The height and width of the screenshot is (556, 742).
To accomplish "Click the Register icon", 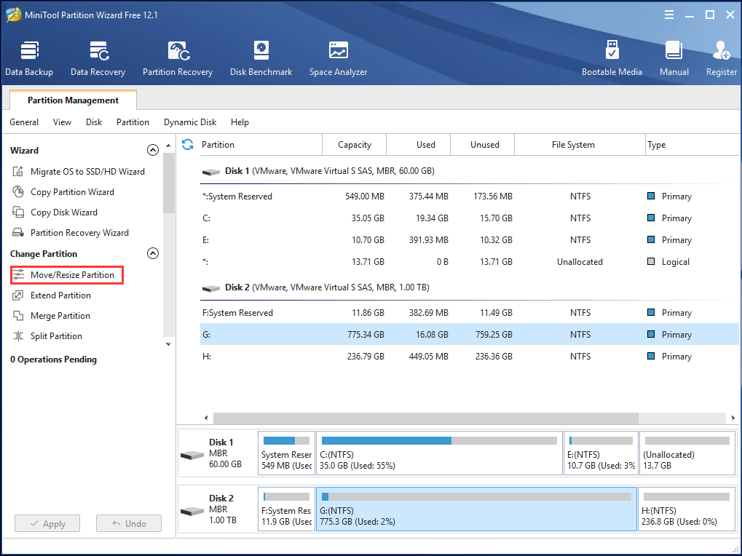I will click(721, 51).
